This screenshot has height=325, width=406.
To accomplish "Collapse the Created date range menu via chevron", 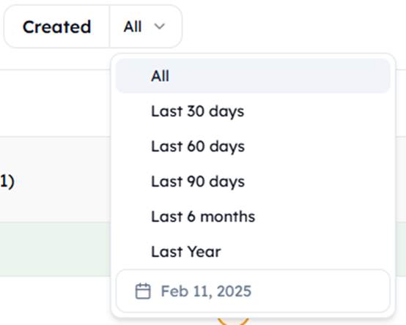I will click(159, 26).
